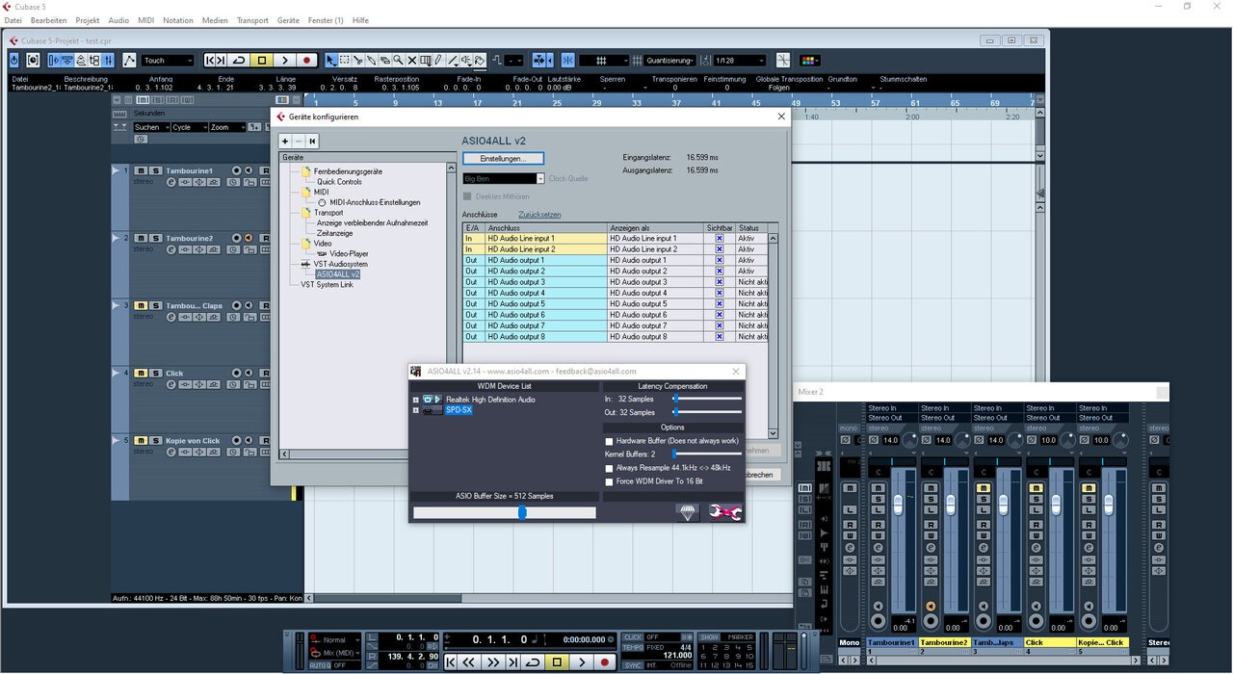Expand the SPD-SX device entry

pos(416,410)
